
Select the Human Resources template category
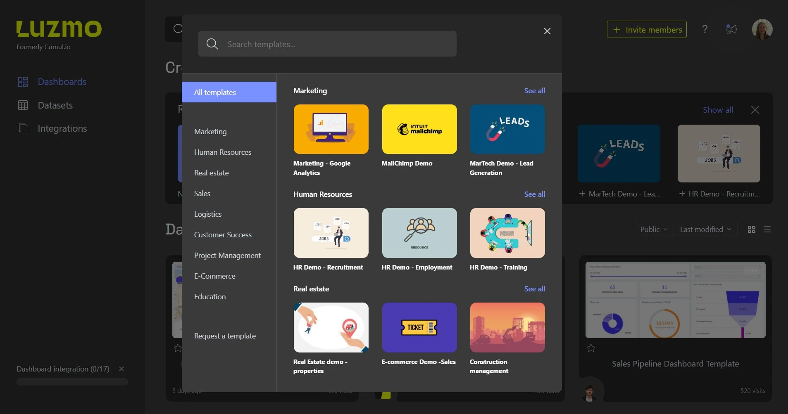(222, 152)
